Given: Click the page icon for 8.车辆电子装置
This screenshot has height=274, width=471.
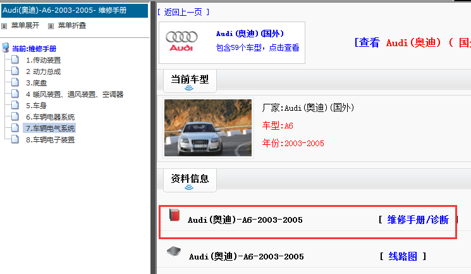Looking at the screenshot, I should pos(15,139).
